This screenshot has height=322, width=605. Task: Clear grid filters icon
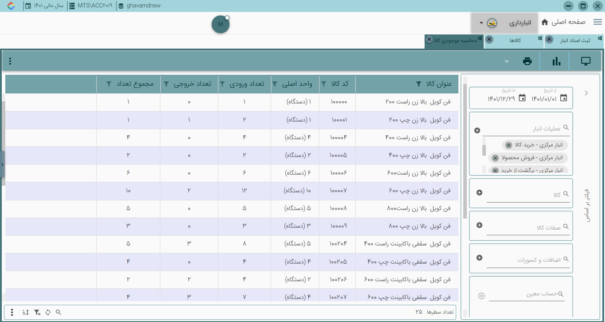(x=37, y=312)
